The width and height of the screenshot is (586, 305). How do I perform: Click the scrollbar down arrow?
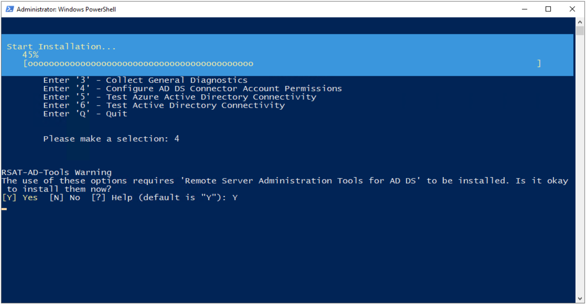[580, 299]
